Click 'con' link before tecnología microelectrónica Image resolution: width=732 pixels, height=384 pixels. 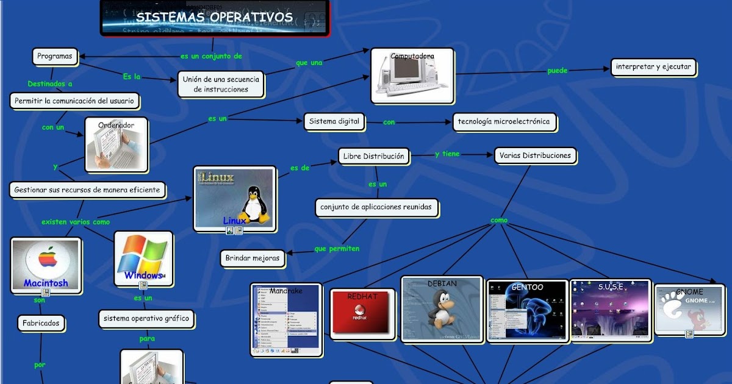(x=389, y=123)
